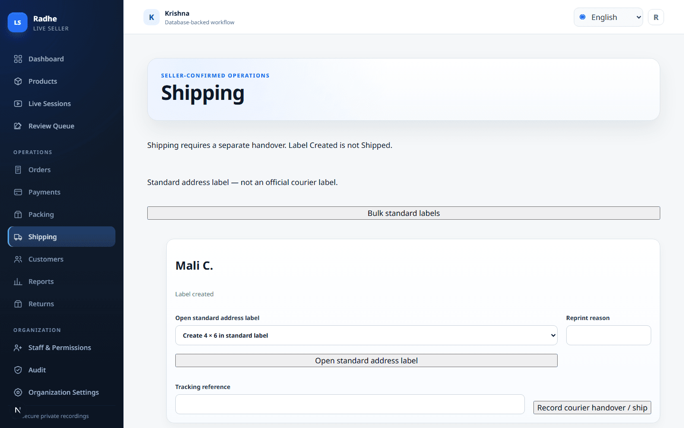Click the K workspace avatar
Image resolution: width=684 pixels, height=428 pixels.
[x=152, y=17]
